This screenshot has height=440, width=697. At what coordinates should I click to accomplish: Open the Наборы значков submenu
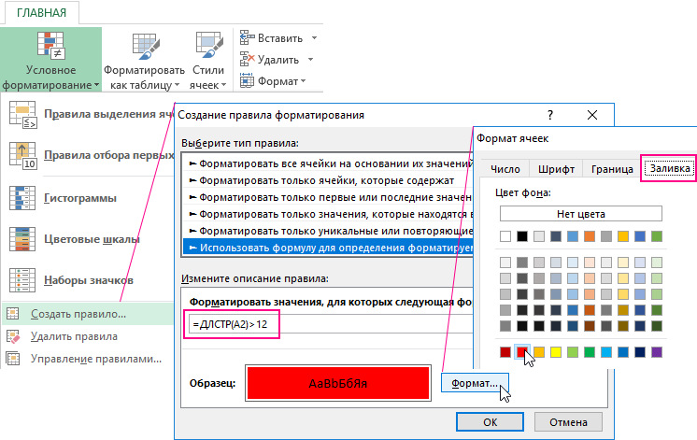(88, 280)
